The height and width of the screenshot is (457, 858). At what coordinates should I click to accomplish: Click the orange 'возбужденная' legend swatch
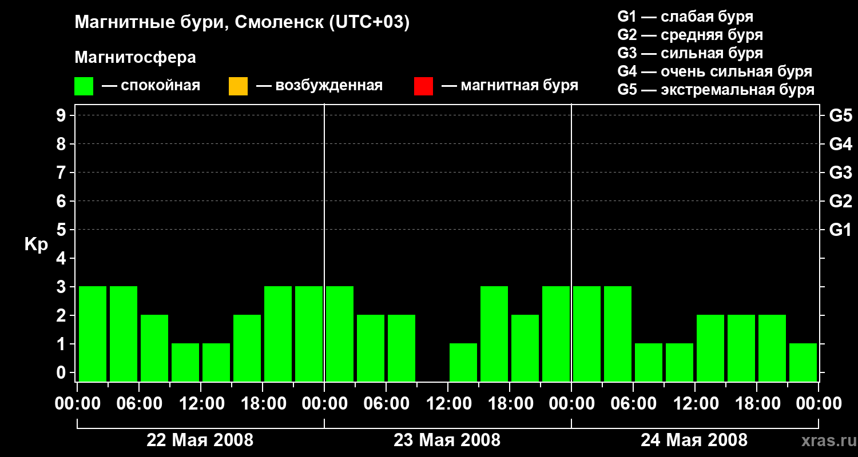click(238, 86)
